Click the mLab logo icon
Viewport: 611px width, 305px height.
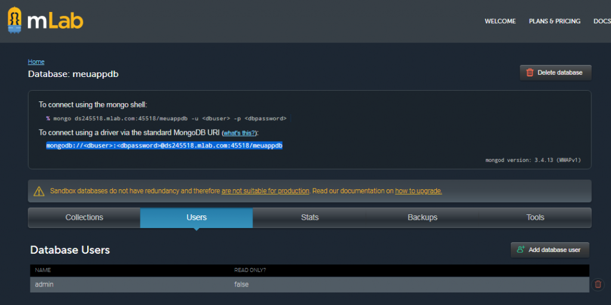pyautogui.click(x=16, y=21)
